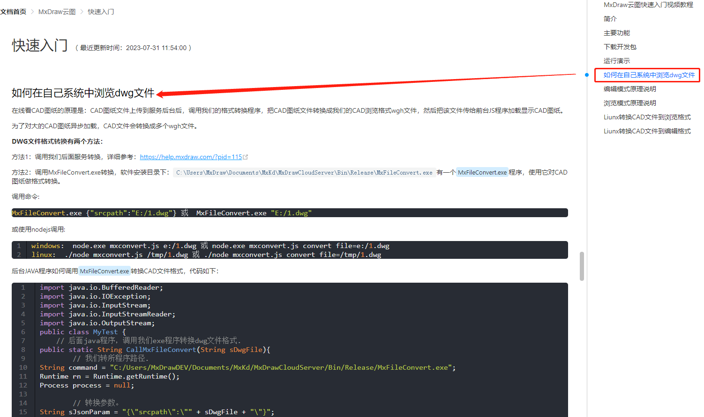Screen dimensions: 704x417
Task: Navigate to 主要功能 in the outline
Action: [617, 33]
